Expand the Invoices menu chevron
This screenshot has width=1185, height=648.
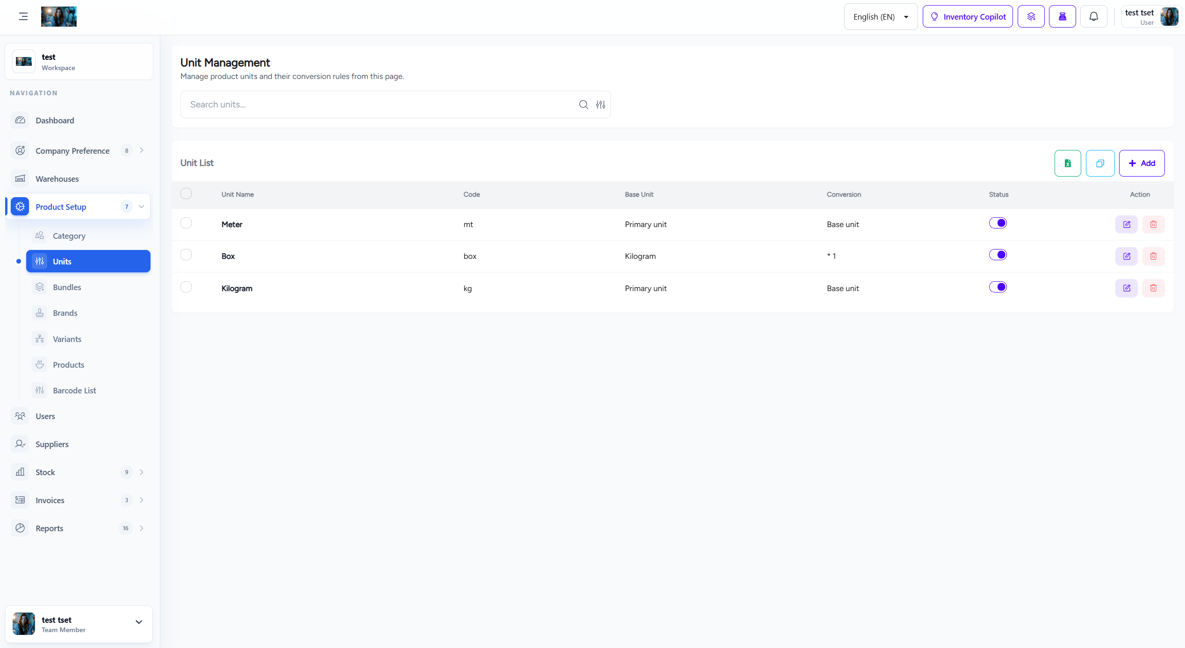tap(142, 500)
